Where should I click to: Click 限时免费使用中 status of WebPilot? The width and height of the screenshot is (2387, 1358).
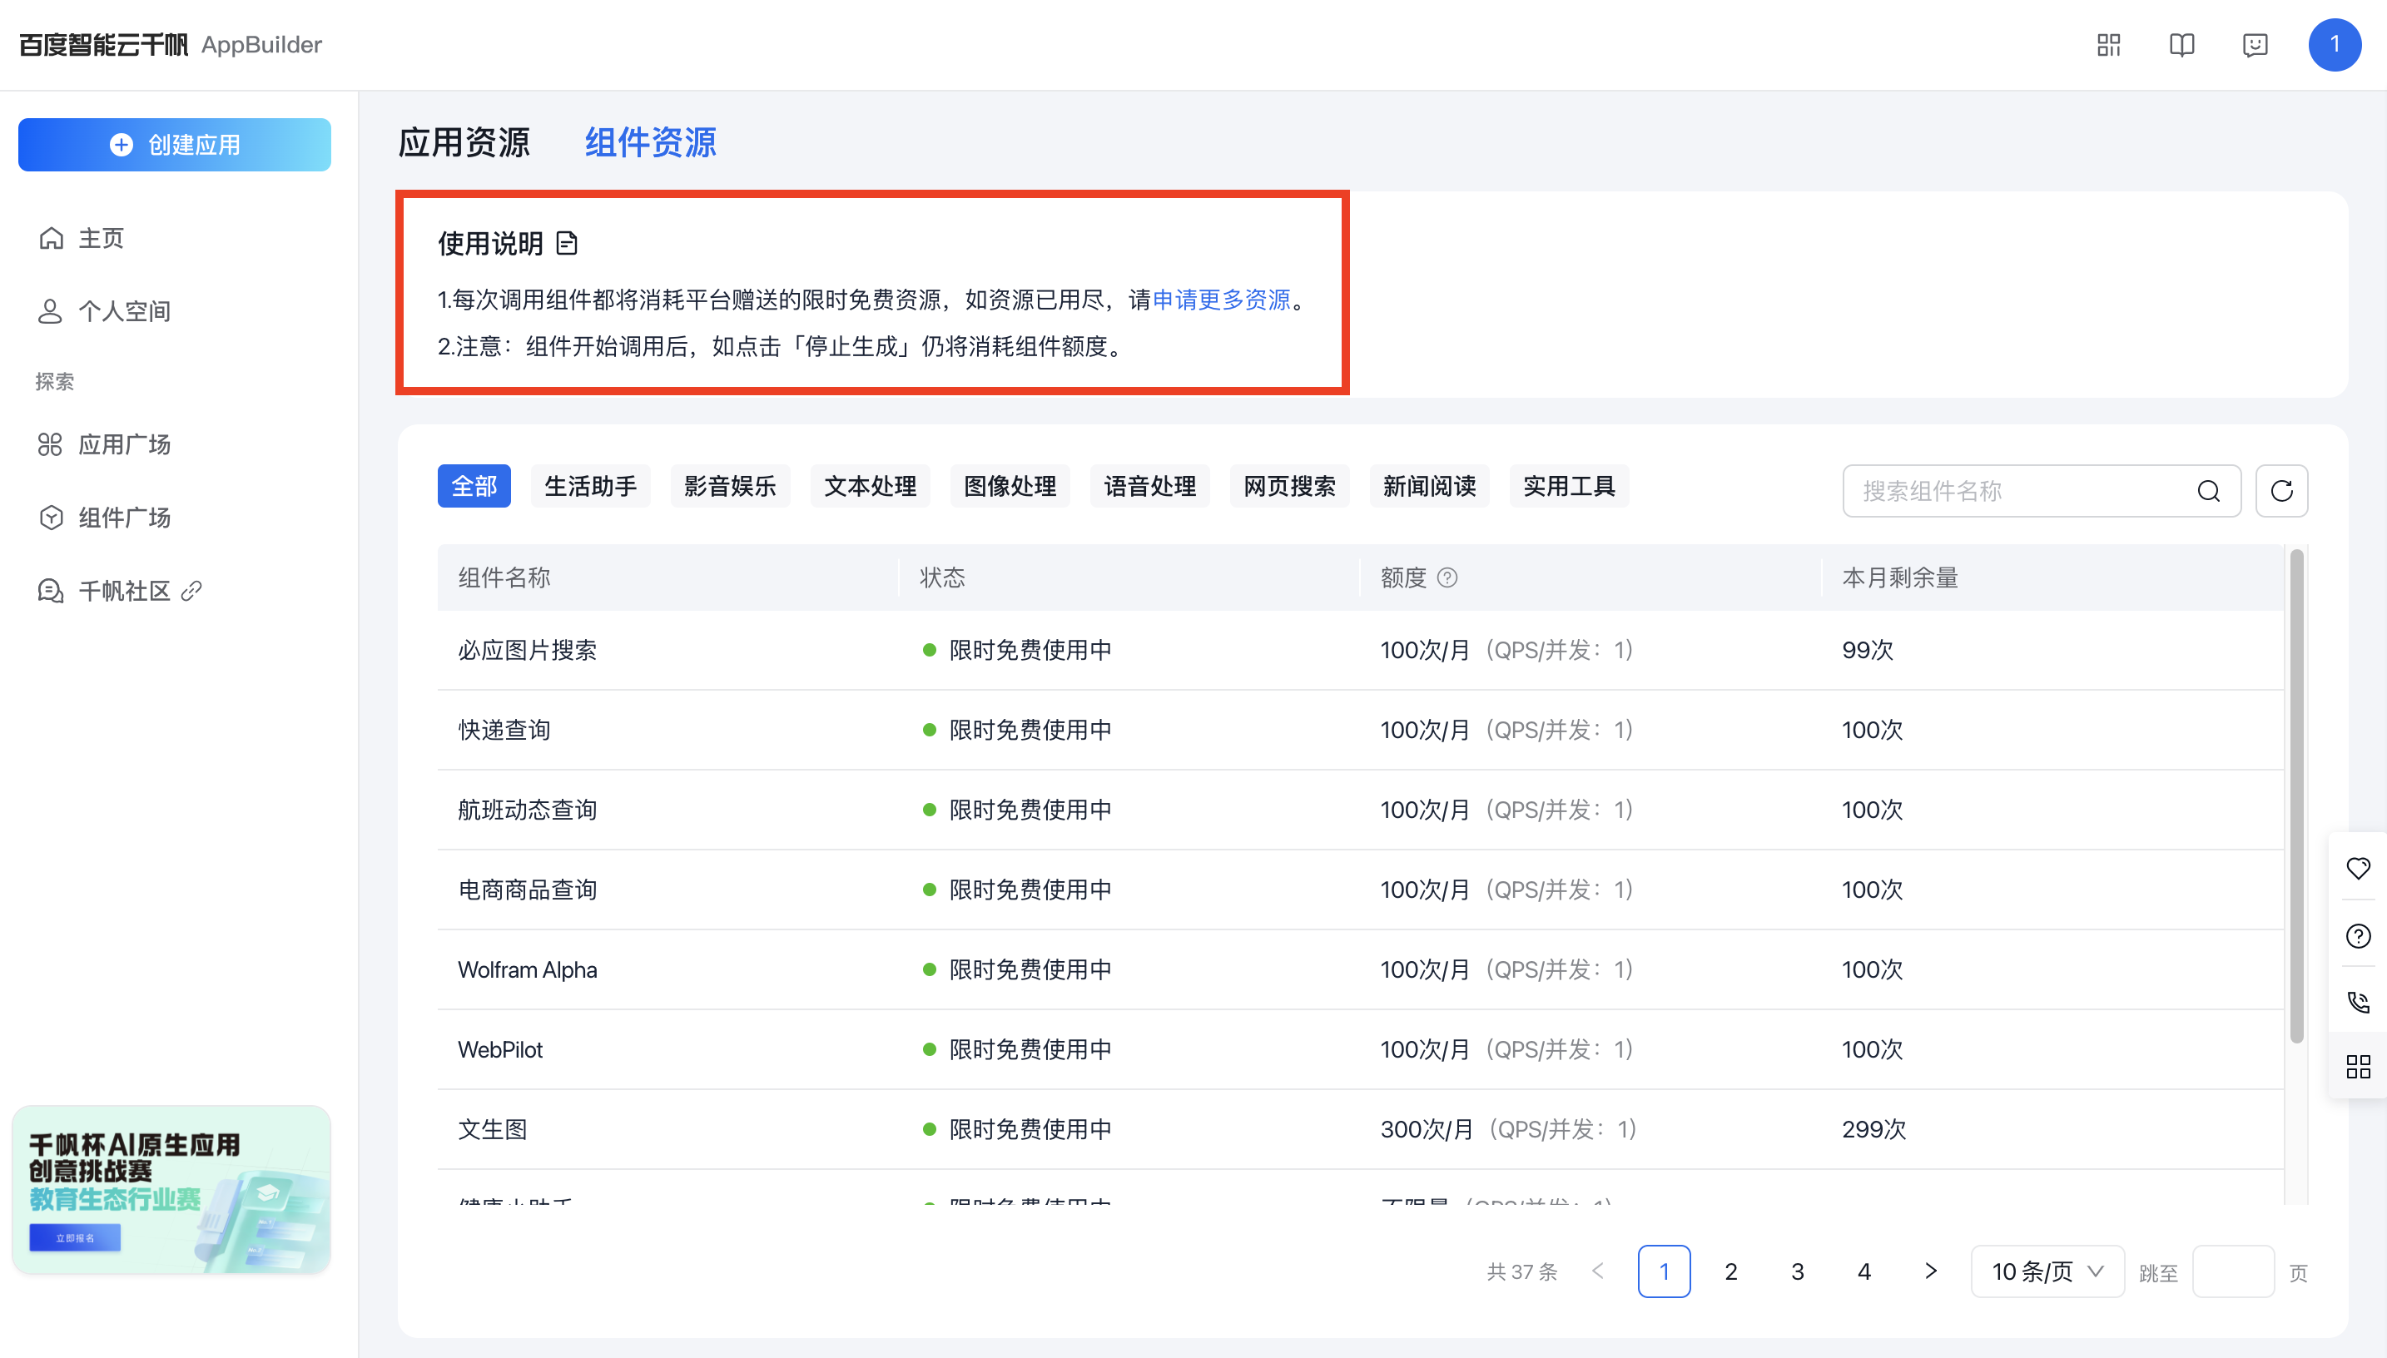(1030, 1049)
